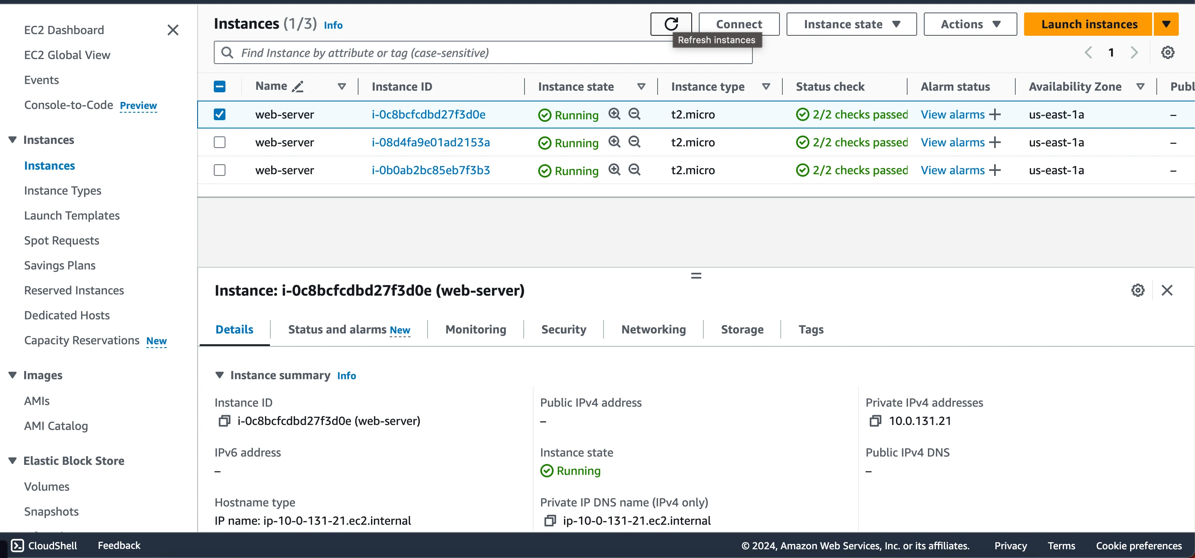Viewport: 1195px width, 558px height.
Task: Sort by Instance state column arrow
Action: [x=641, y=86]
